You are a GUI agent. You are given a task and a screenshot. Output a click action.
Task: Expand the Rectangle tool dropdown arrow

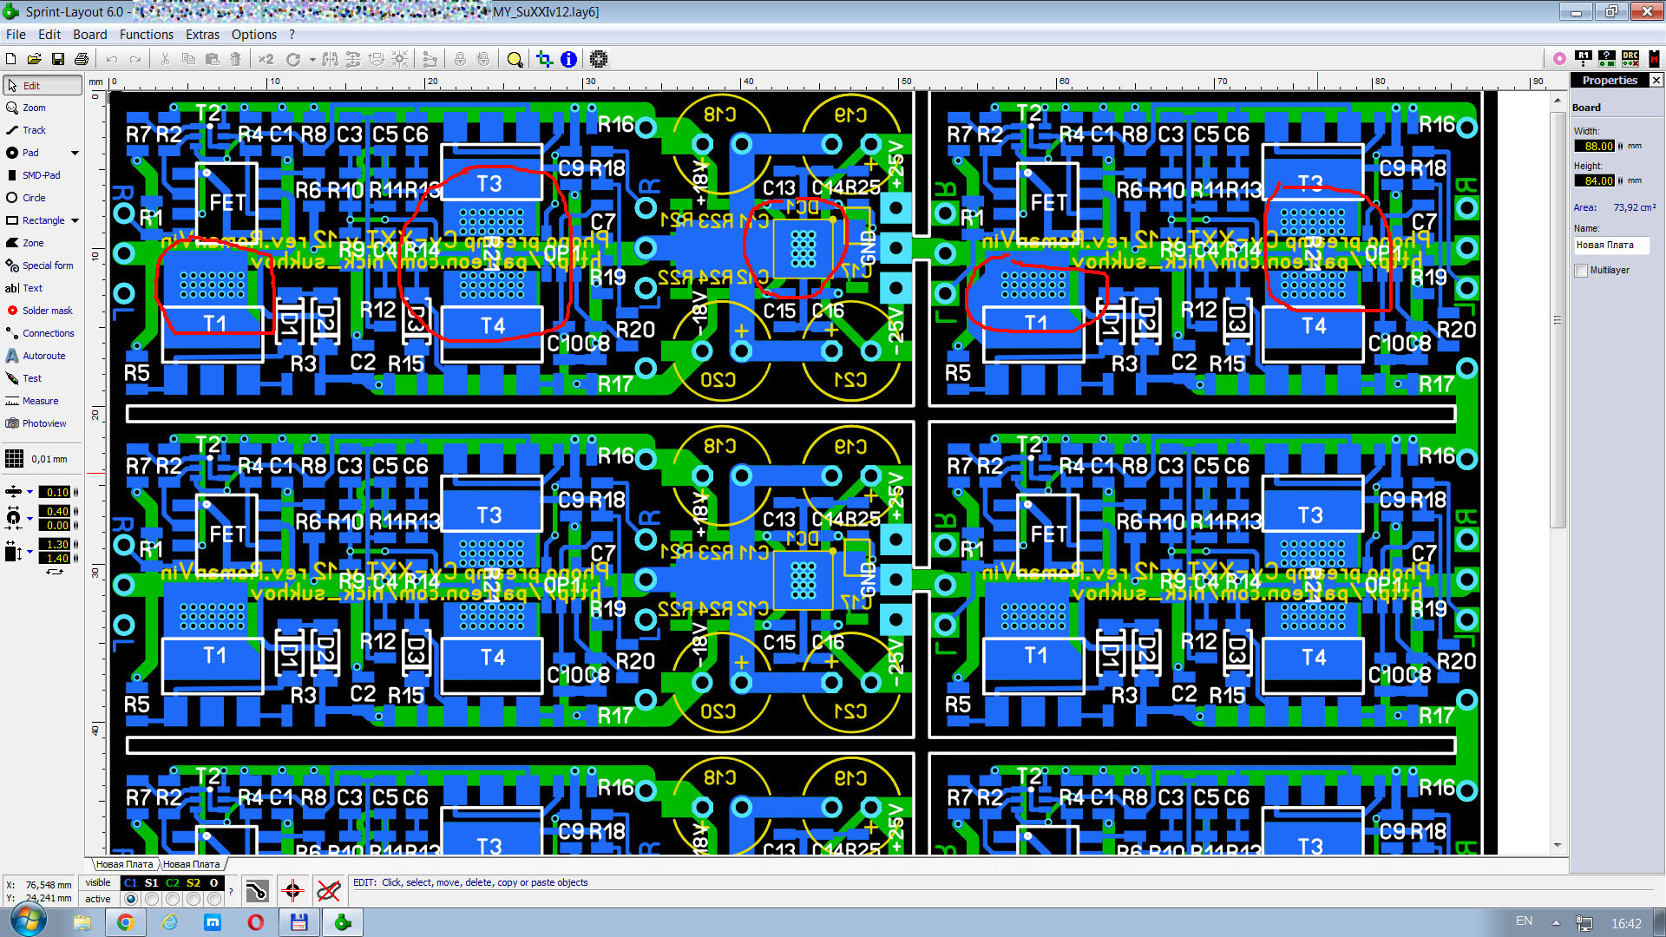tap(75, 220)
